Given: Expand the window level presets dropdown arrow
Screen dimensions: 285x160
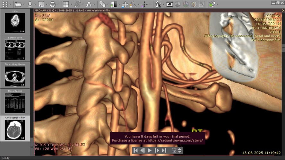Looking at the screenshot, I should point(119,4).
